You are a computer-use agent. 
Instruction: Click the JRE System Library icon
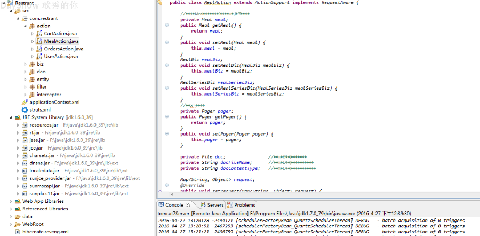(18, 117)
